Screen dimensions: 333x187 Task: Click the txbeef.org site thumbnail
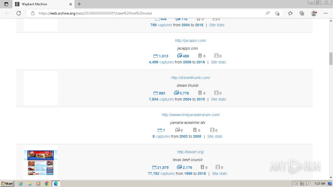tap(41, 162)
